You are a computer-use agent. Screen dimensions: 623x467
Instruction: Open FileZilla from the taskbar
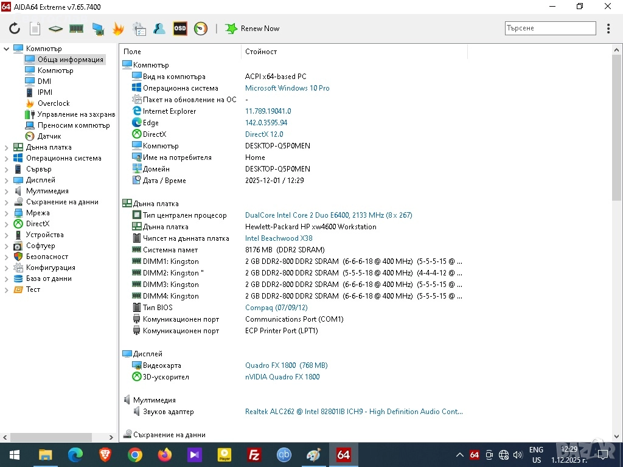point(254,455)
